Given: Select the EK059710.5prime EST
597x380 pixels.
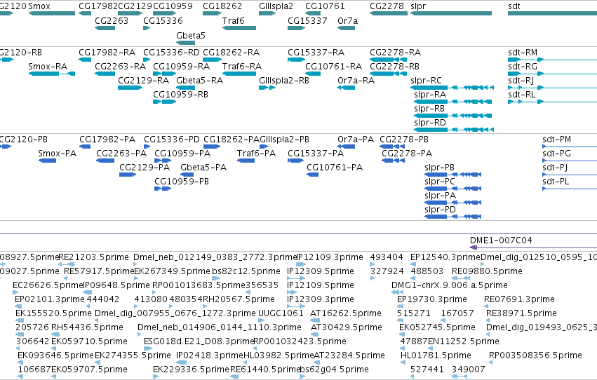Looking at the screenshot, I should pyautogui.click(x=54, y=349).
